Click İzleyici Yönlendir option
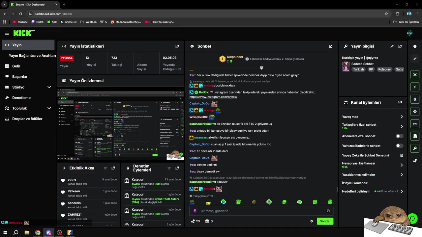This screenshot has height=237, width=422. (x=355, y=183)
